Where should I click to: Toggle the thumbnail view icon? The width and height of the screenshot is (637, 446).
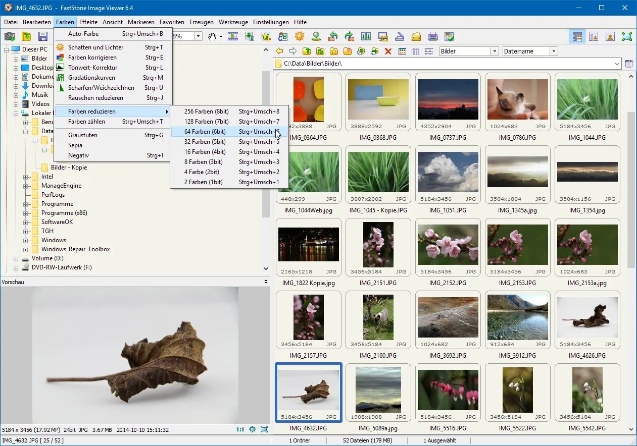point(402,51)
